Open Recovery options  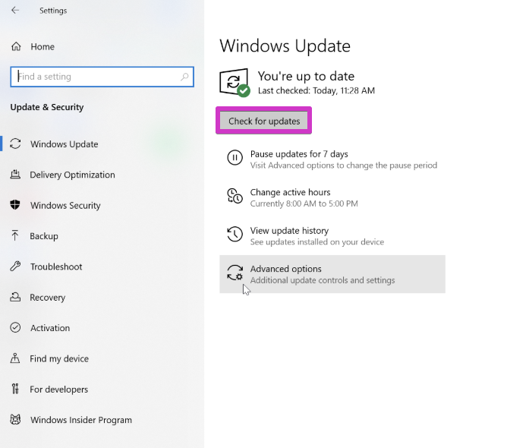point(48,298)
